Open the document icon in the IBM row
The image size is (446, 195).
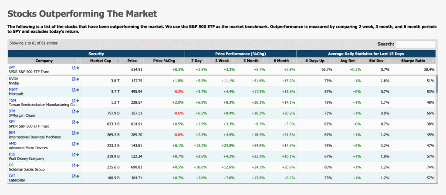click(x=74, y=133)
